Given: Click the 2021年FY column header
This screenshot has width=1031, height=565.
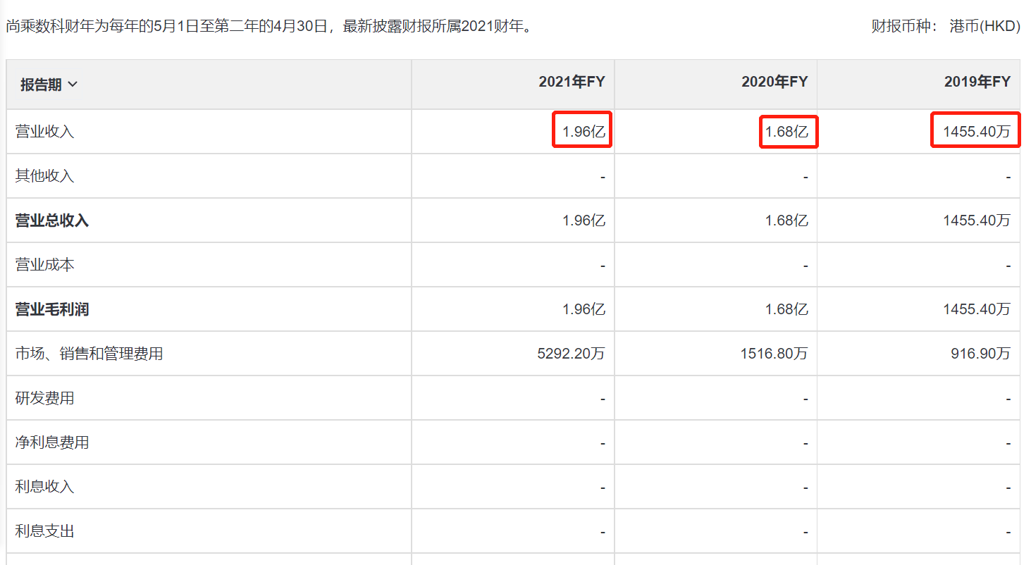Looking at the screenshot, I should 572,82.
